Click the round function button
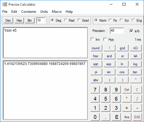This screenshot has height=122, width=144. pyautogui.click(x=96, y=48)
